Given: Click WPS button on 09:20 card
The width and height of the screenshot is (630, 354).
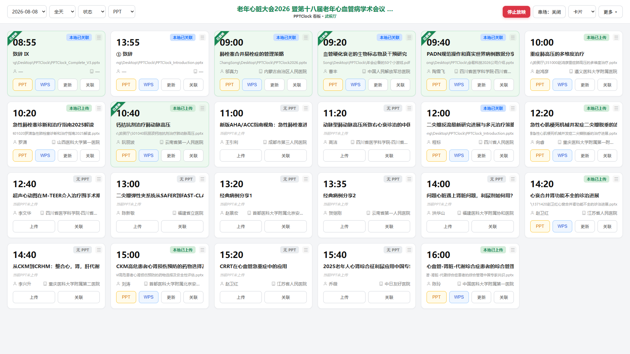Looking at the screenshot, I should tap(355, 85).
